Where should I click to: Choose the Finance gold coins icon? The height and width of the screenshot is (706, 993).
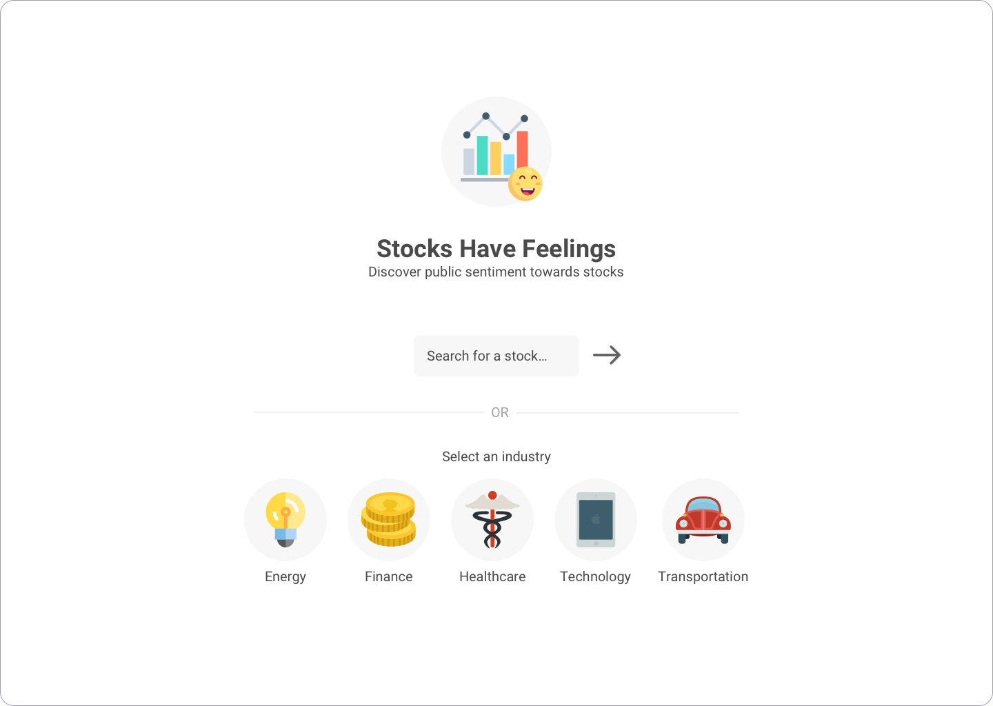389,520
